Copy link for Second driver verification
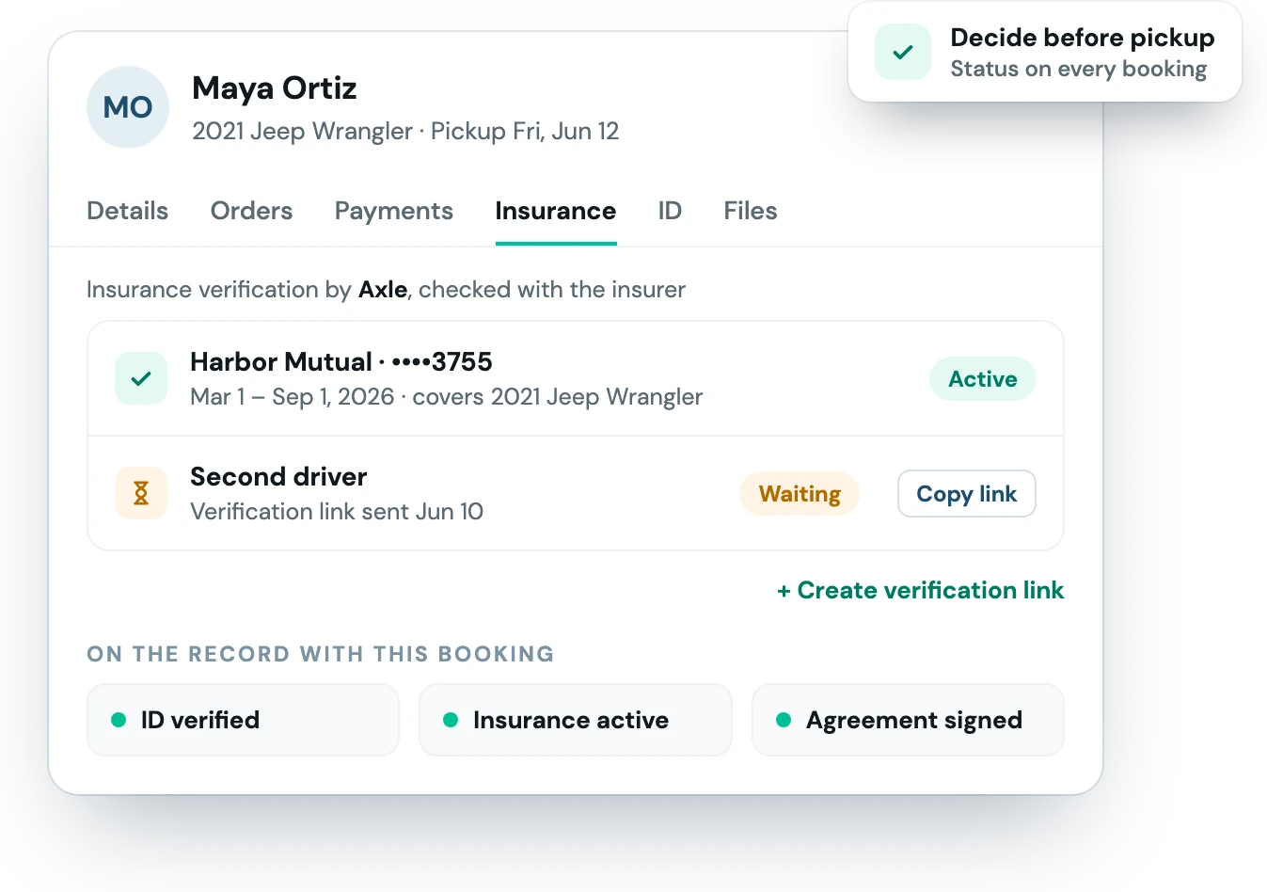1267x892 pixels. 967,493
